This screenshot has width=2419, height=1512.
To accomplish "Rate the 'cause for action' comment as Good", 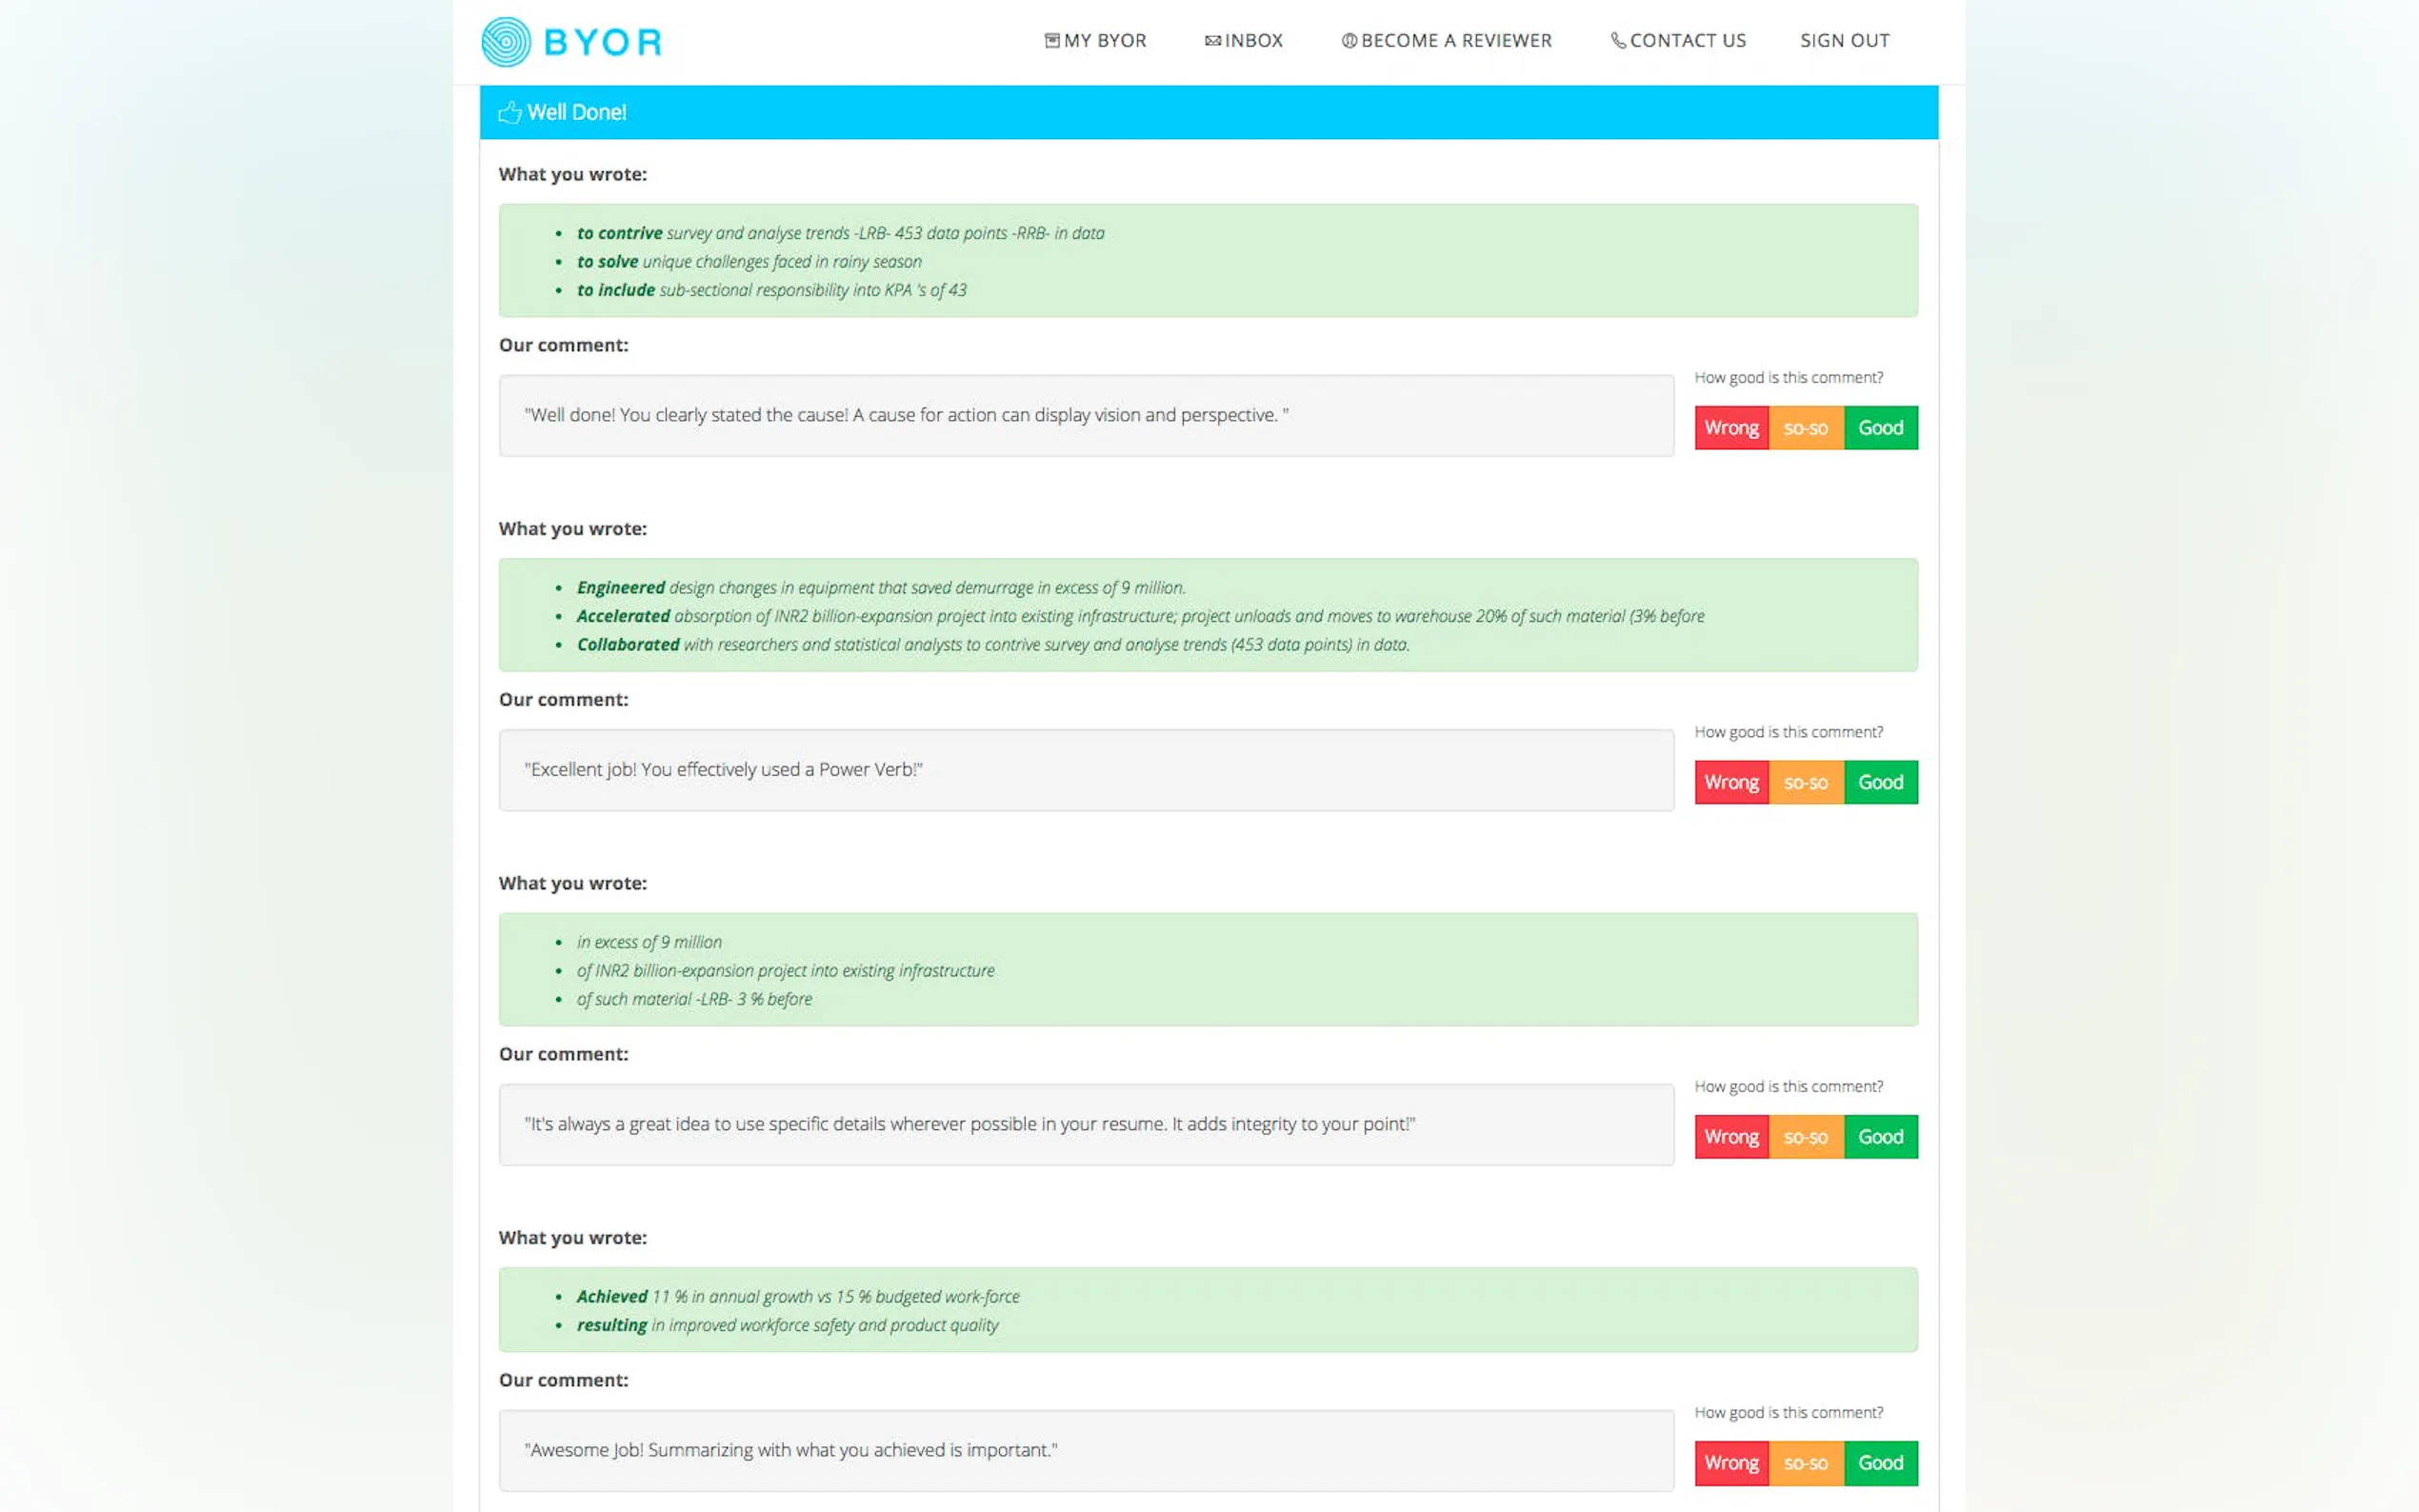I will [1880, 428].
